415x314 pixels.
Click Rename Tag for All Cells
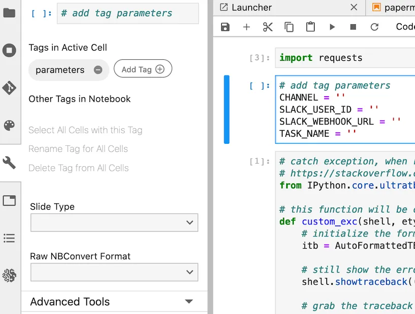click(78, 149)
